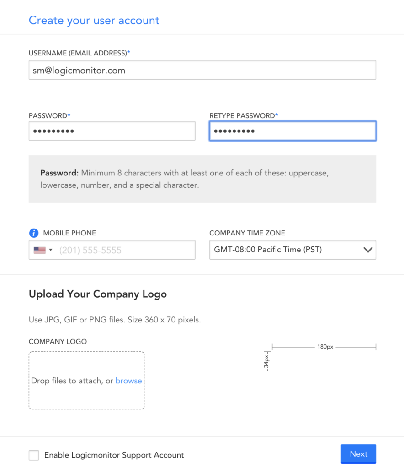Image resolution: width=404 pixels, height=469 pixels.
Task: Expand the Company Time Zone dropdown chevron
Action: pos(368,250)
